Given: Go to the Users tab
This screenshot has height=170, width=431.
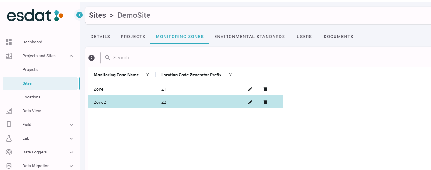Looking at the screenshot, I should pos(304,37).
